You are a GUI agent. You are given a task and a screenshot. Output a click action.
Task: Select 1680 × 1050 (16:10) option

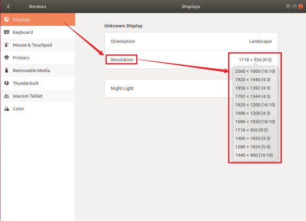(255, 121)
